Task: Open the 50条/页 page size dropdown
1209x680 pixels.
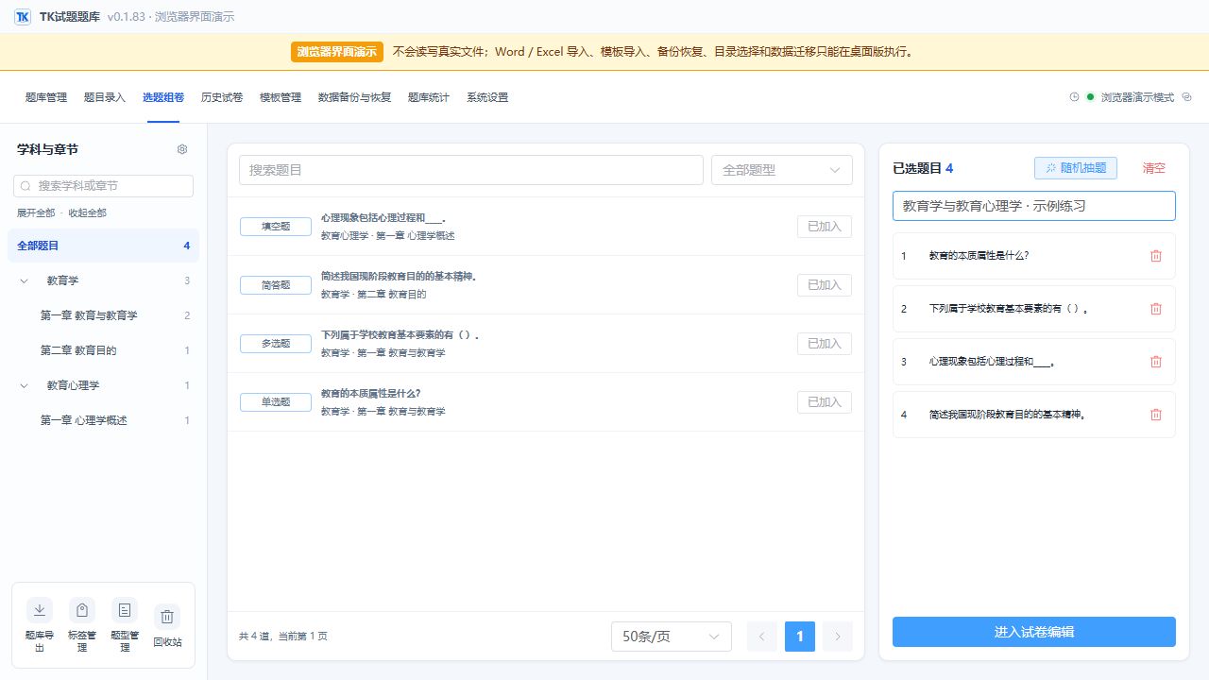Action: click(x=672, y=637)
